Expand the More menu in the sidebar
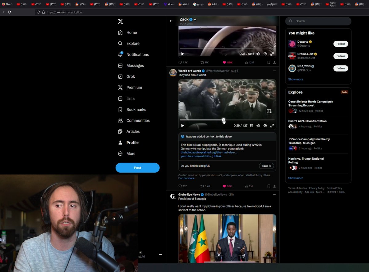369x272 pixels. point(127,153)
